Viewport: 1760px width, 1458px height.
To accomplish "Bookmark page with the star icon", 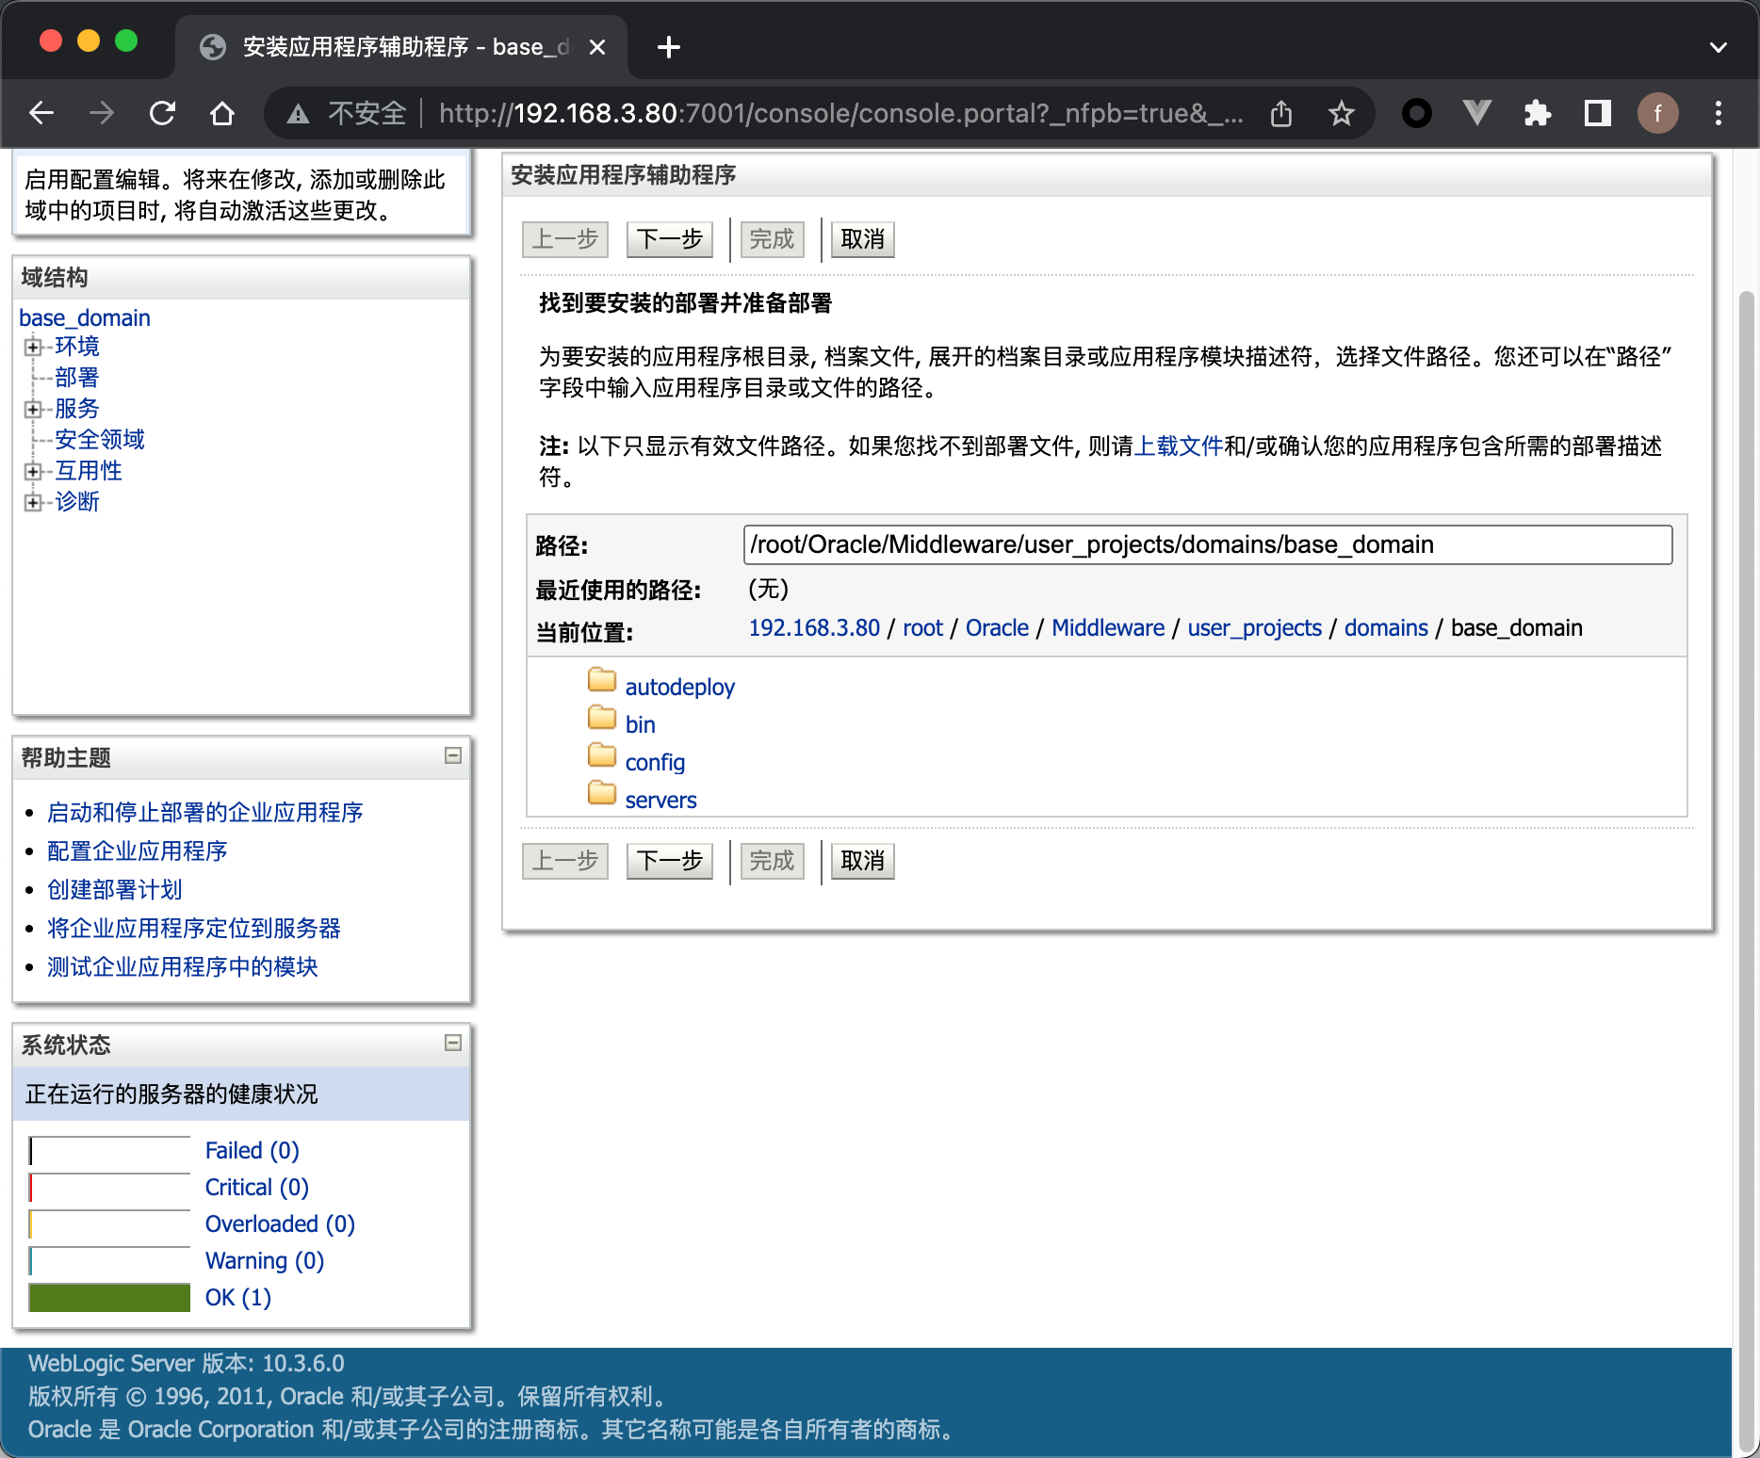I will 1341,114.
